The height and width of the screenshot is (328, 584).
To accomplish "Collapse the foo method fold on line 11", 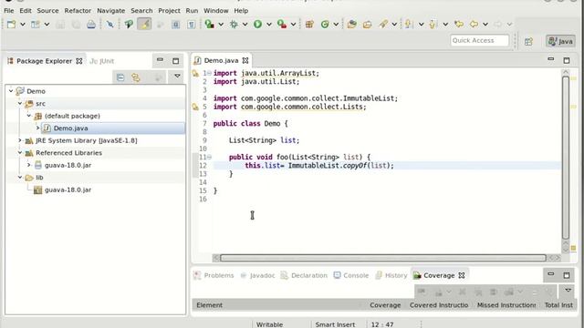I will tap(209, 157).
